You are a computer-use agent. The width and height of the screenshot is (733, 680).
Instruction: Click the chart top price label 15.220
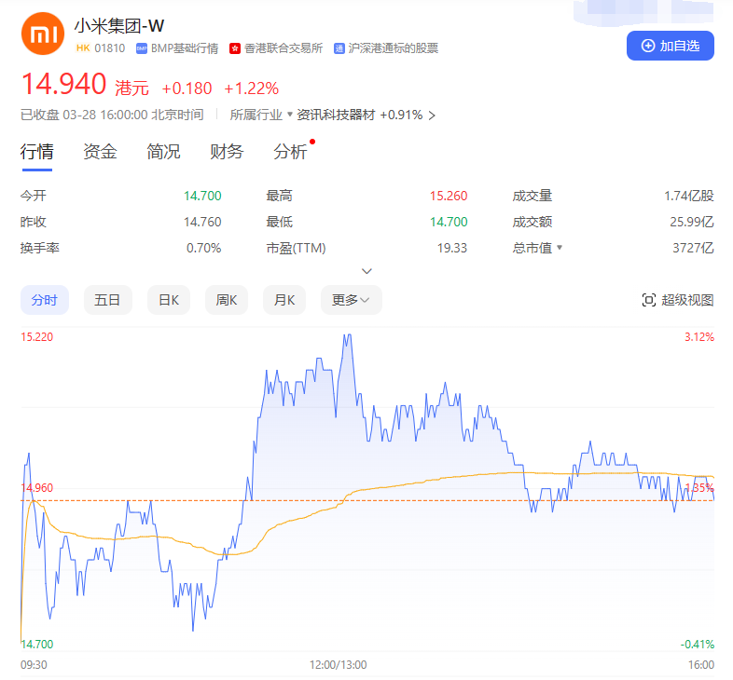(x=37, y=336)
